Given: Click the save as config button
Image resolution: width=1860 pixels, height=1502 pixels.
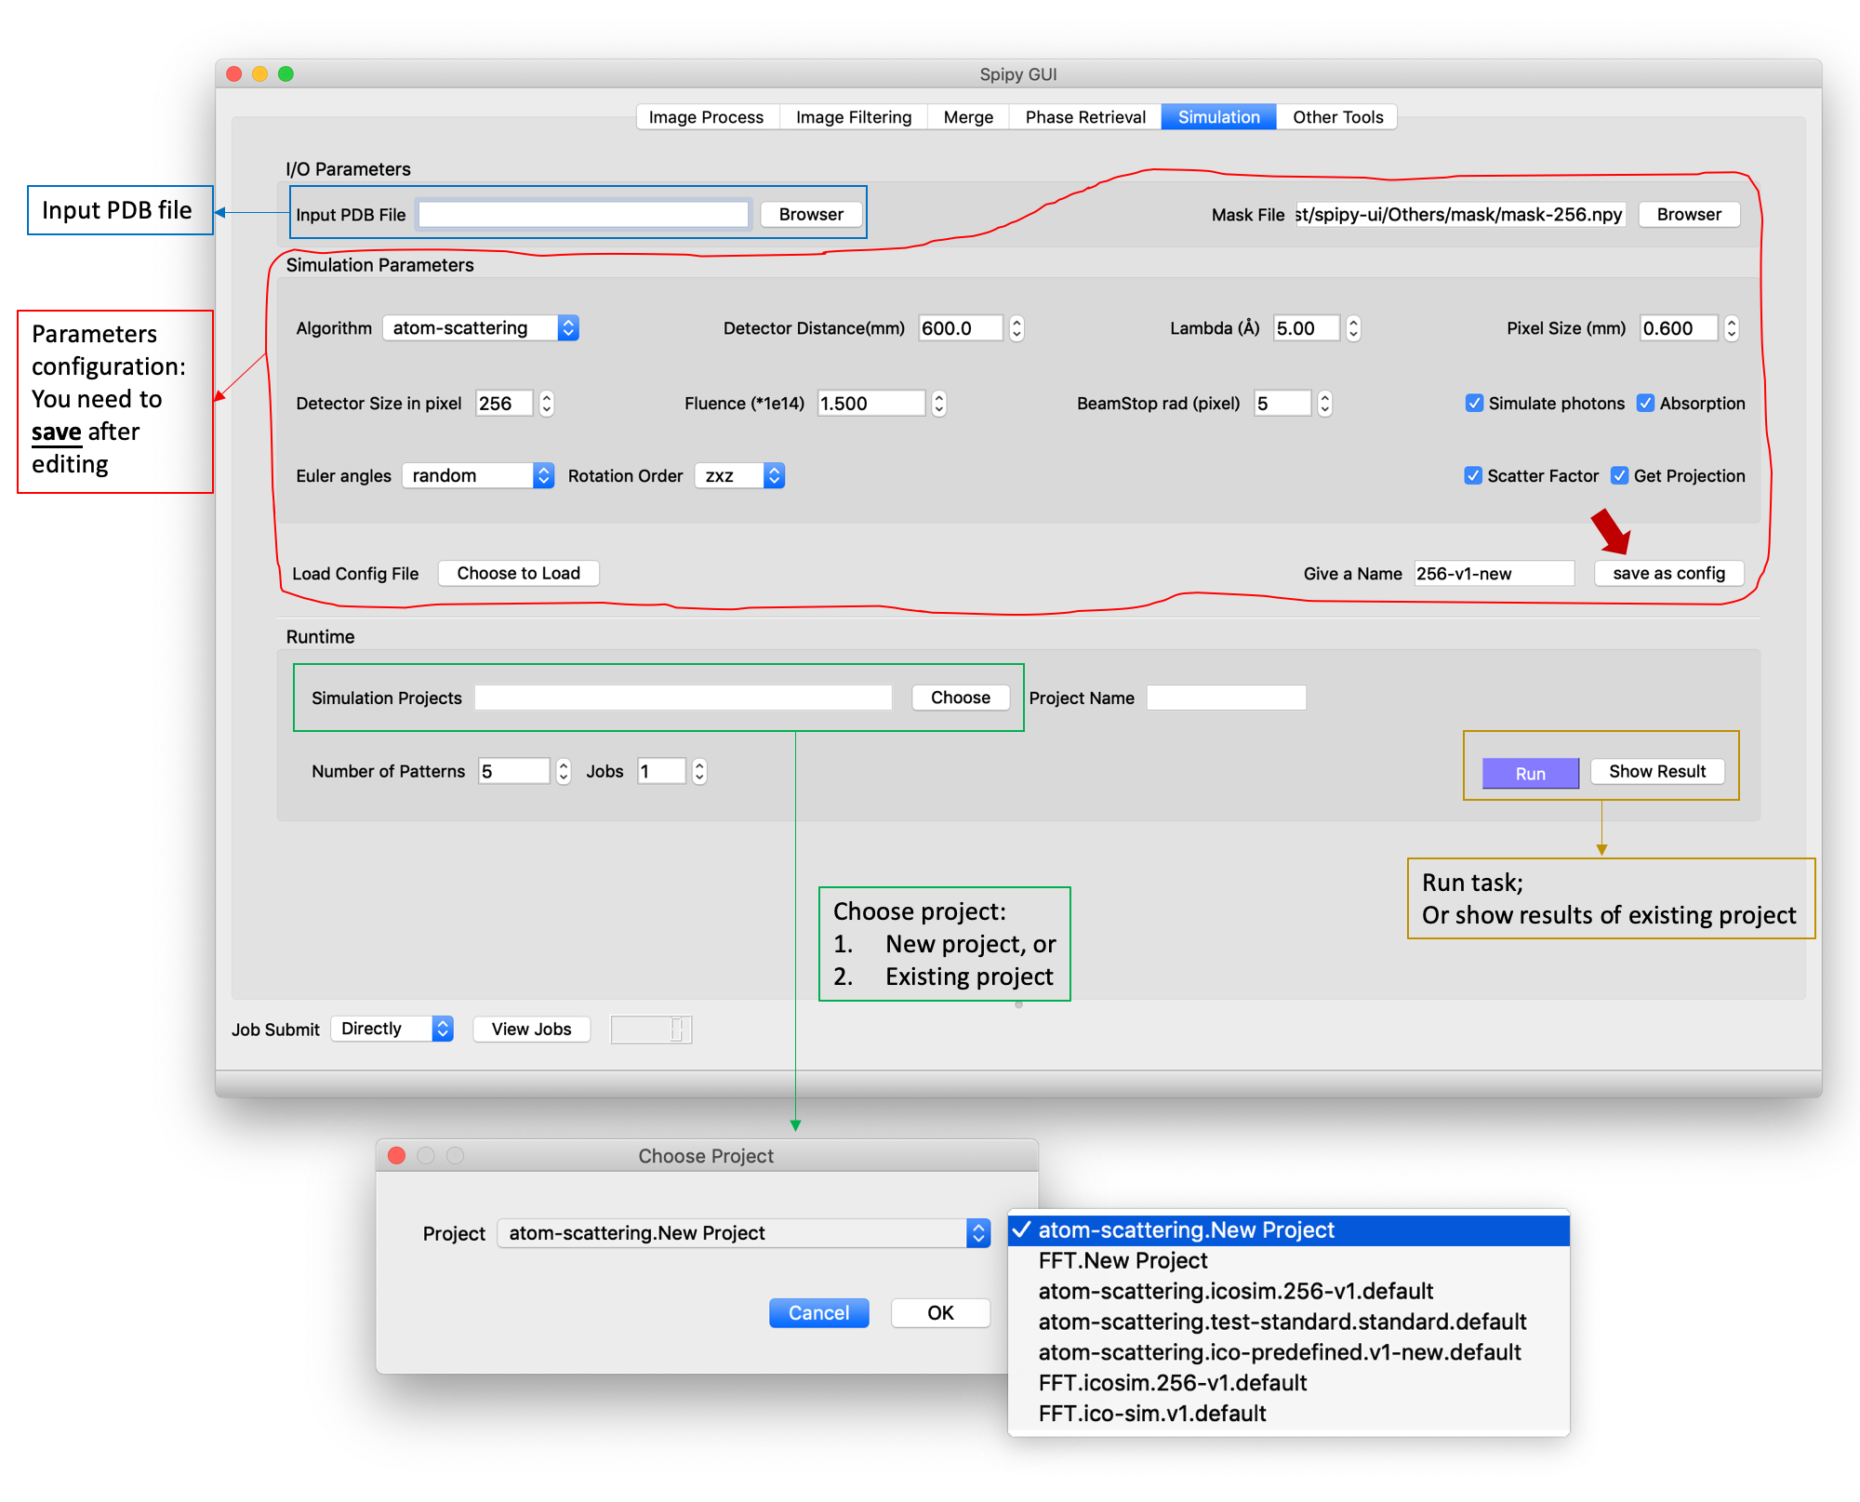Looking at the screenshot, I should [x=1668, y=573].
